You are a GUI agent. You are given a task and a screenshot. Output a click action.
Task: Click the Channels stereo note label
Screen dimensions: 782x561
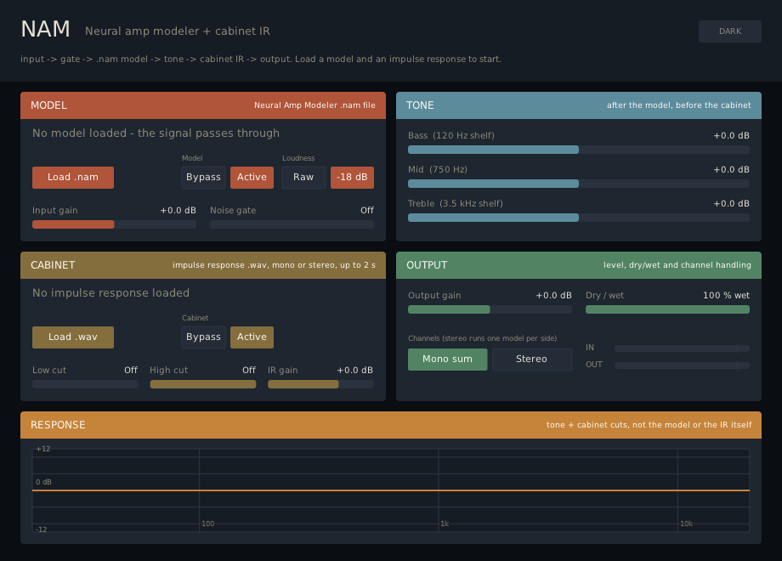pos(482,338)
